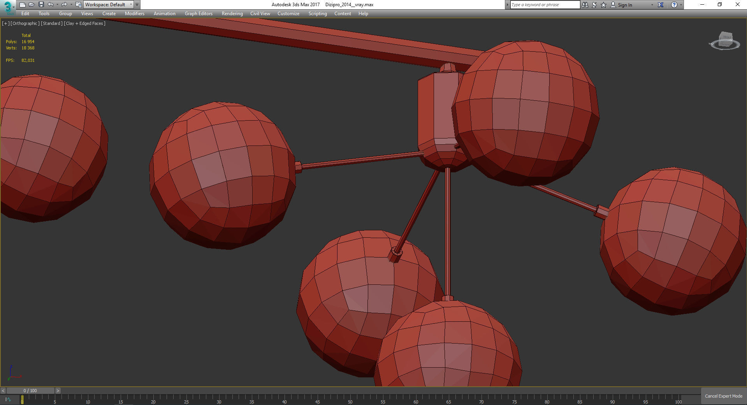Open the Customize Quick Access Toolbar dropdown

pyautogui.click(x=137, y=5)
